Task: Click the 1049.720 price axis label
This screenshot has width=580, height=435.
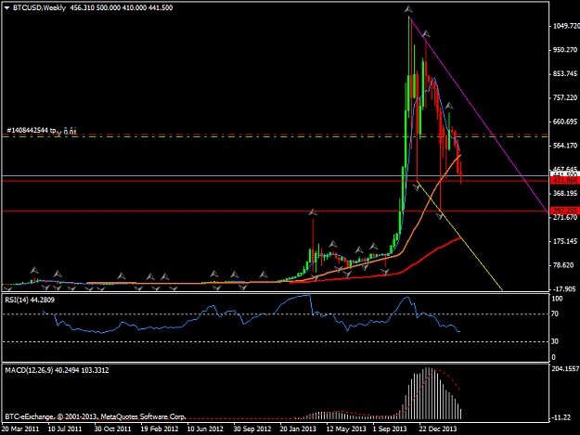Action: pyautogui.click(x=566, y=26)
